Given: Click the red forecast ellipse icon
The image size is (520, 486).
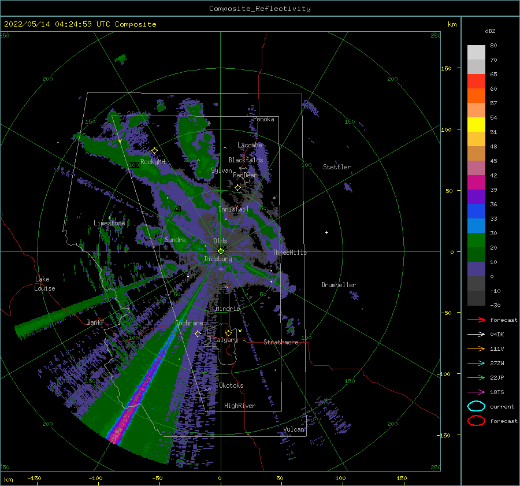Looking at the screenshot, I should [476, 421].
